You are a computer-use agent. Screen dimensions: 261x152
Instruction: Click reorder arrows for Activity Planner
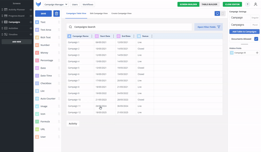point(2,10)
